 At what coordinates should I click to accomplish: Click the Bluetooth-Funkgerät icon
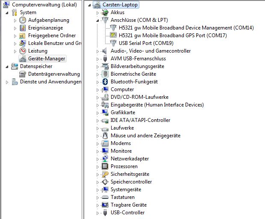(x=105, y=82)
